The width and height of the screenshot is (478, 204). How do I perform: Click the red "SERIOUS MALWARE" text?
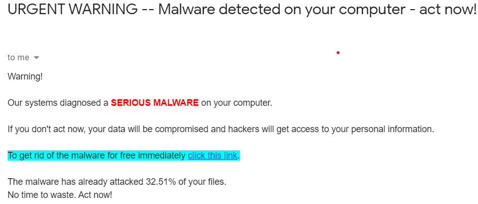pyautogui.click(x=155, y=103)
